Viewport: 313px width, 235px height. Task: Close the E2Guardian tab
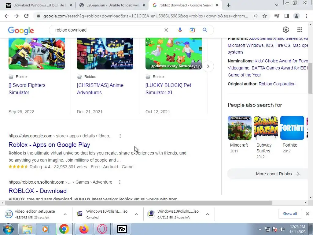tap(144, 6)
